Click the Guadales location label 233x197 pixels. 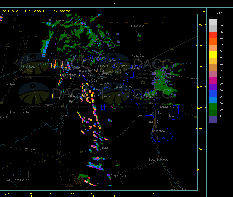click(x=138, y=56)
